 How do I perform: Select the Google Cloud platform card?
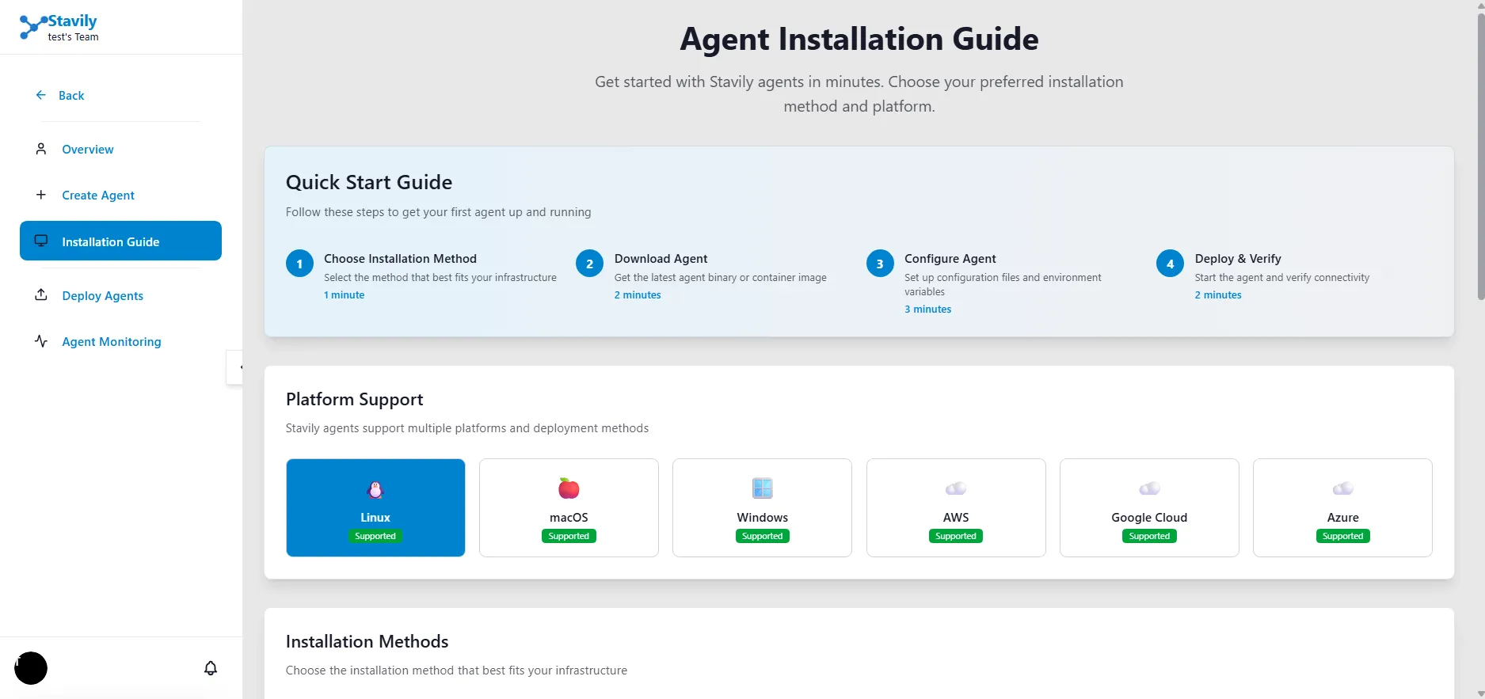(x=1149, y=507)
